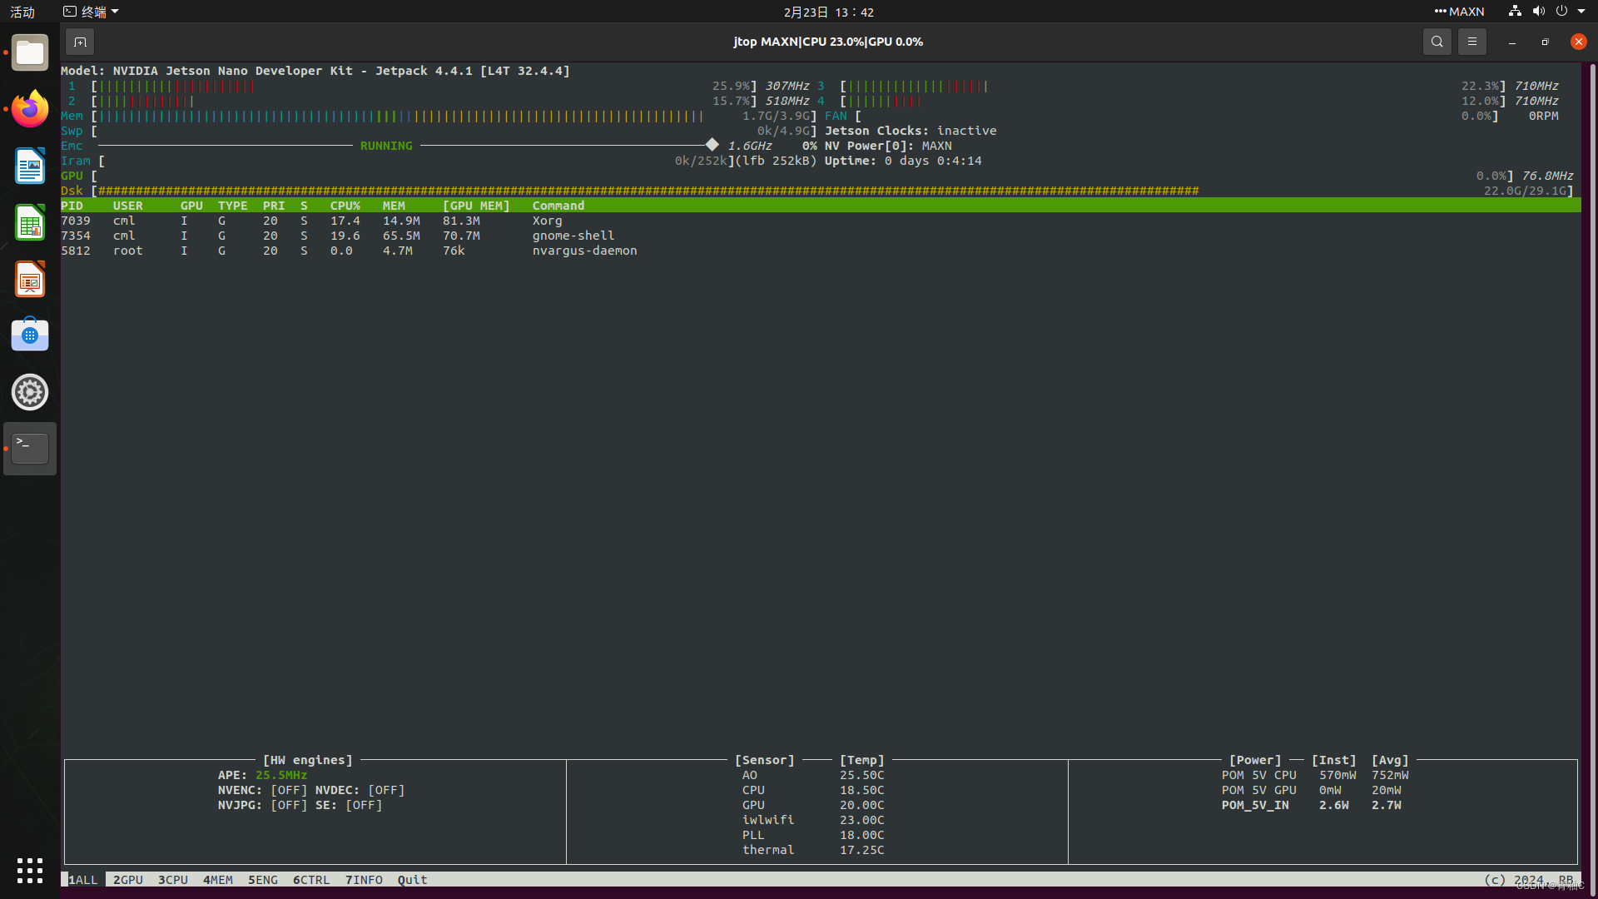Open the terminal hamburger menu
The height and width of the screenshot is (899, 1598).
point(1471,42)
